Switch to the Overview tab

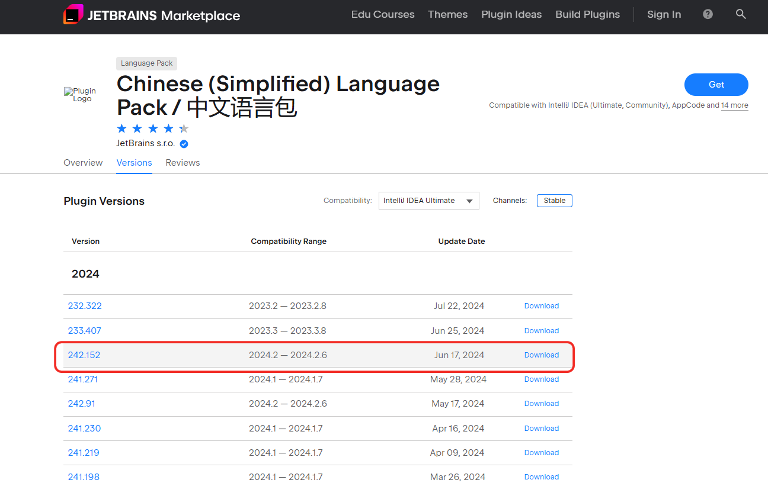point(83,162)
